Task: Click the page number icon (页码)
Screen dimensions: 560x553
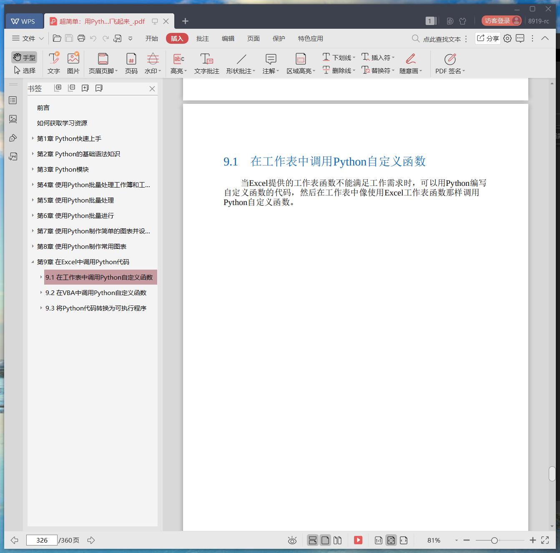Action: click(x=131, y=63)
